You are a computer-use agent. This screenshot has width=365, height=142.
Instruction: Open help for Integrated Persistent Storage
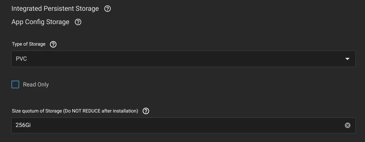point(107,9)
